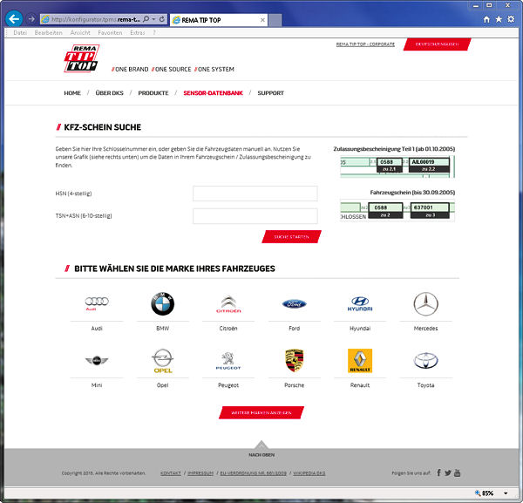
Task: Select the Ford oval logo
Action: [x=295, y=304]
